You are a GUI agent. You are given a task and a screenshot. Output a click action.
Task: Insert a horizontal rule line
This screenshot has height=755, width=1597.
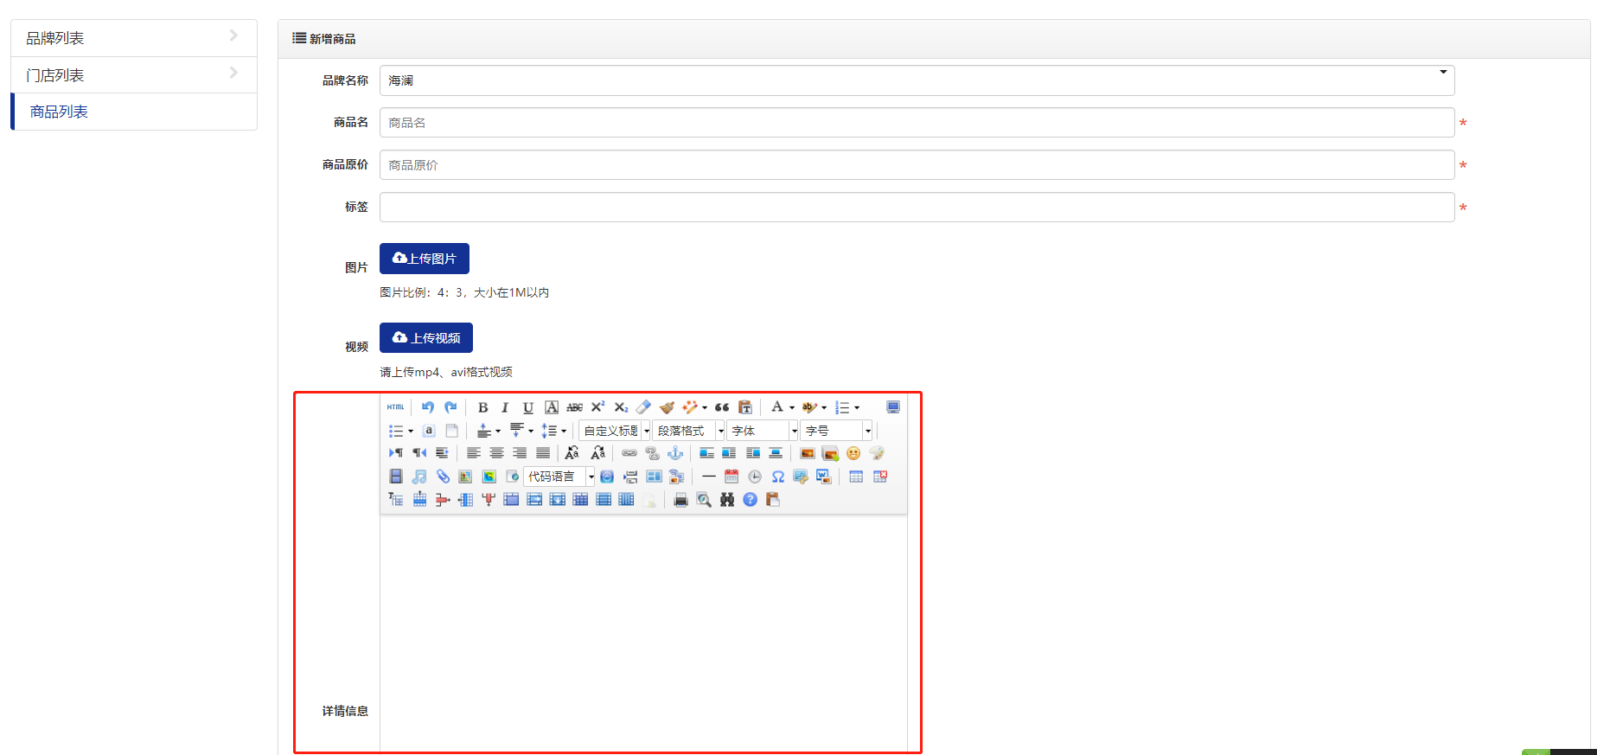point(708,477)
